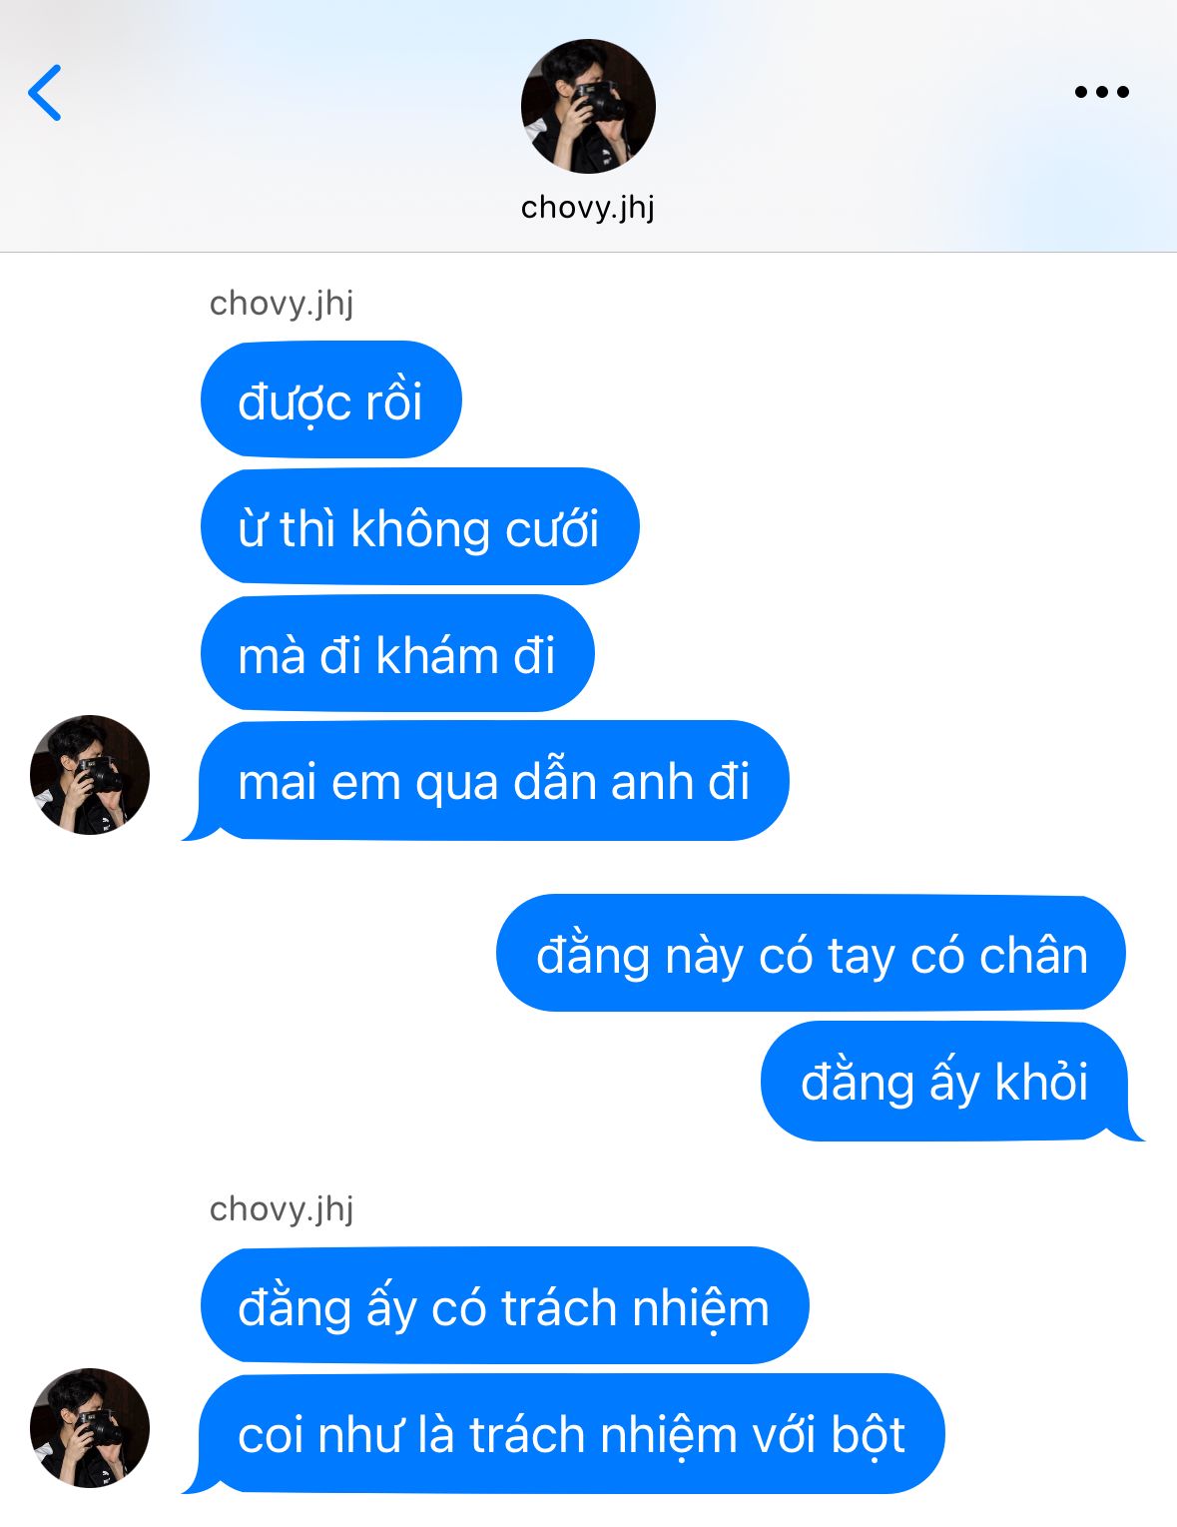Tap avatar beside 'coi như là trách nhiệm với bột'
The height and width of the screenshot is (1527, 1177).
[x=90, y=1428]
